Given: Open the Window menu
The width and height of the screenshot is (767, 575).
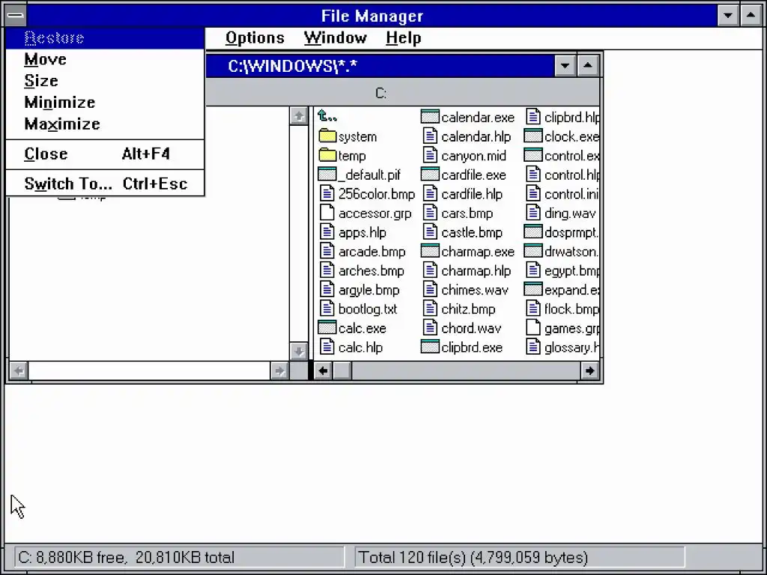Looking at the screenshot, I should click(335, 37).
